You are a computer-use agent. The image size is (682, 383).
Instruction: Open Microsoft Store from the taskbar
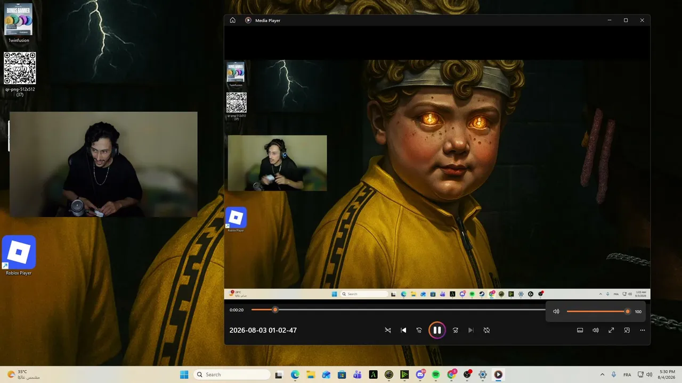point(342,374)
